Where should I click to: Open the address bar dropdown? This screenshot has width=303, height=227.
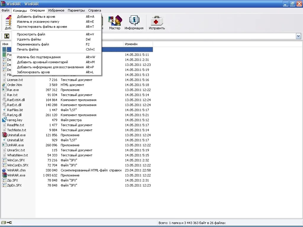[x=298, y=36]
